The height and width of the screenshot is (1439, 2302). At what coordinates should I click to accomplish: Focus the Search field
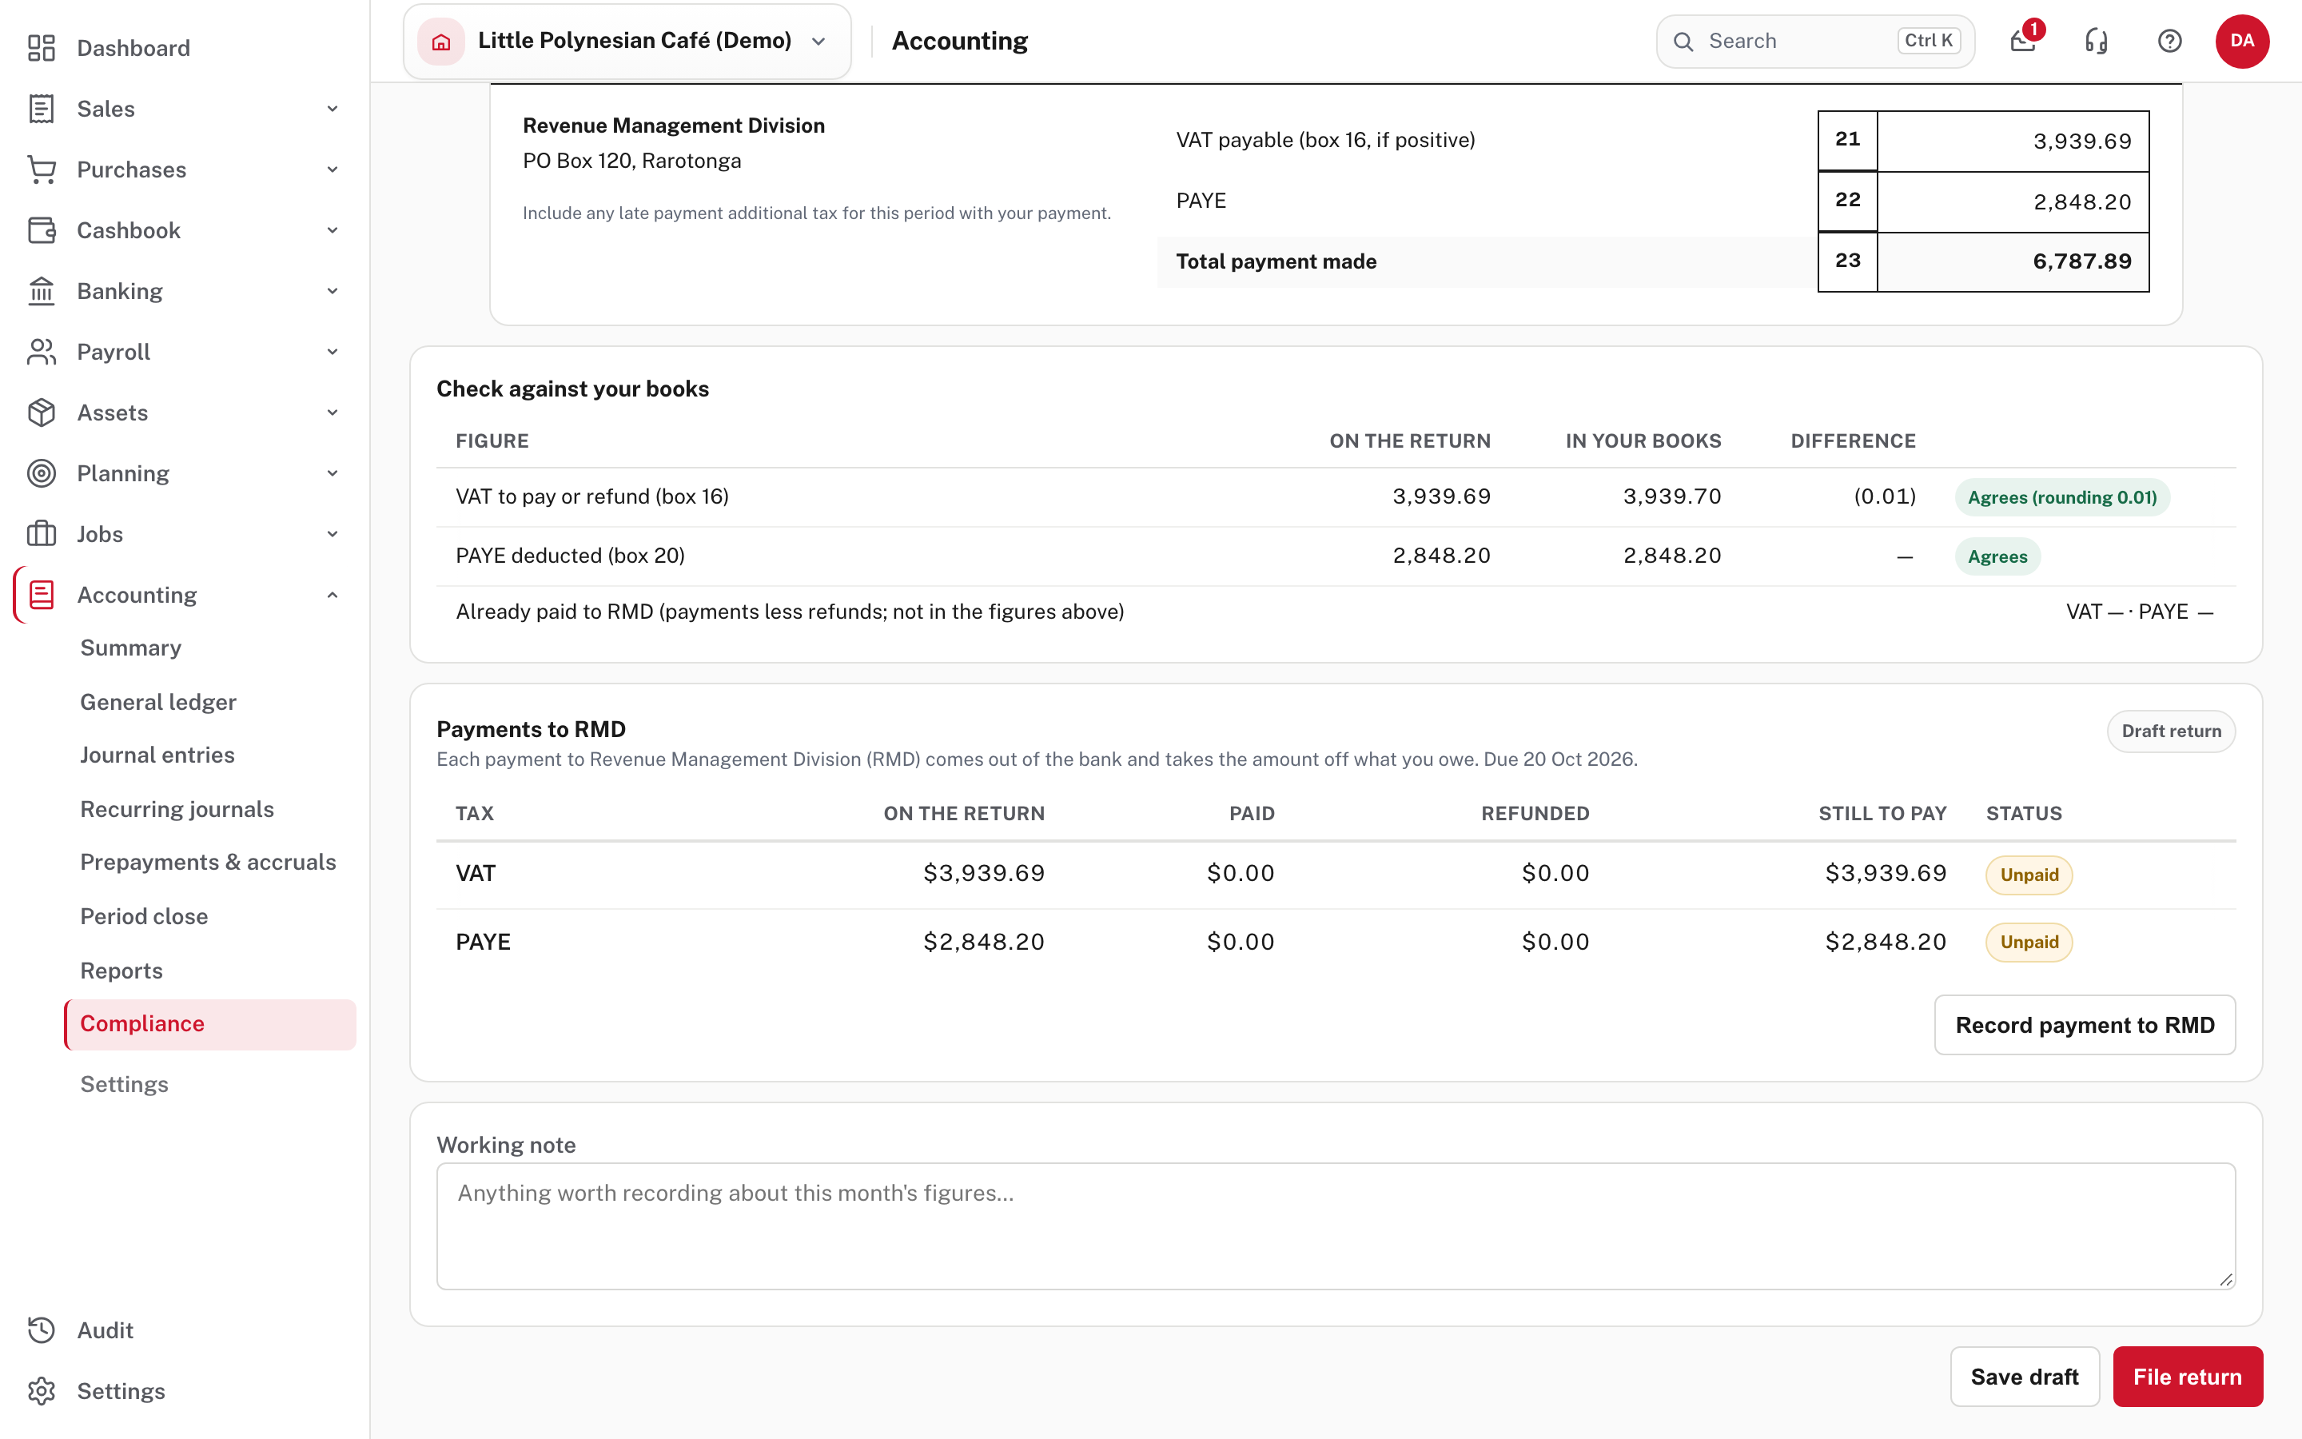1815,41
